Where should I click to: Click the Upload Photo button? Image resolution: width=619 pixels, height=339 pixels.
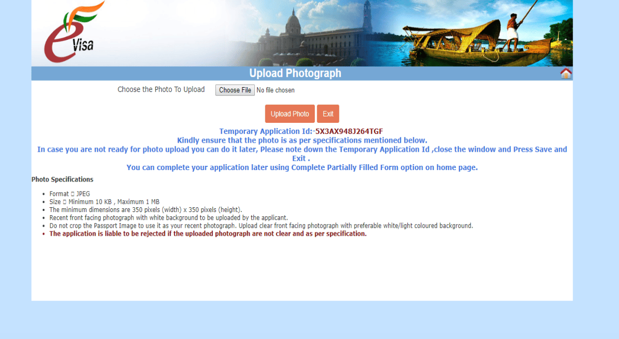tap(290, 113)
